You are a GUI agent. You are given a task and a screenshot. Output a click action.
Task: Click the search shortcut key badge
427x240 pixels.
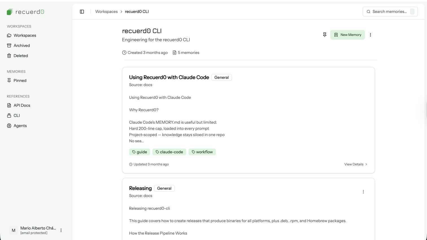(412, 12)
